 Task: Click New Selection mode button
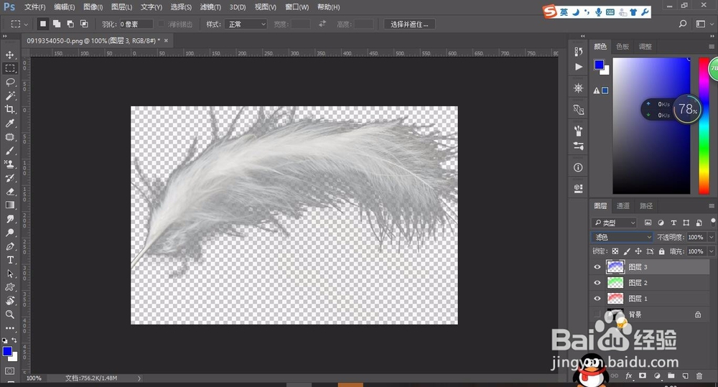(x=42, y=24)
